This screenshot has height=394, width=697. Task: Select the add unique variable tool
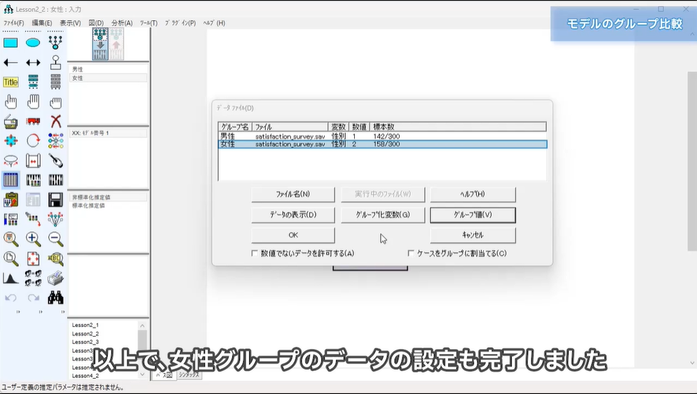[x=55, y=62]
